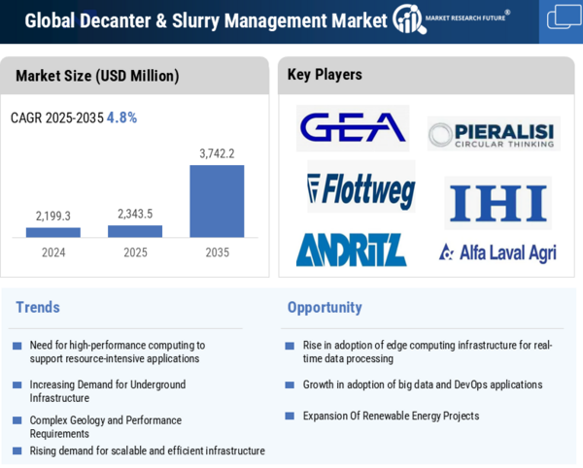The image size is (583, 468).
Task: Click the ANDRITZ logo
Action: (x=351, y=250)
